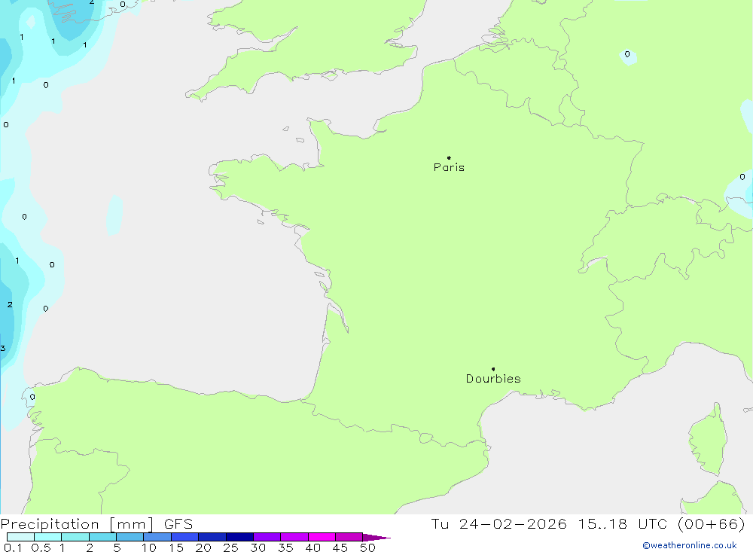
Task: Pick the 10–15 mm legend color swatch
Action: click(157, 537)
